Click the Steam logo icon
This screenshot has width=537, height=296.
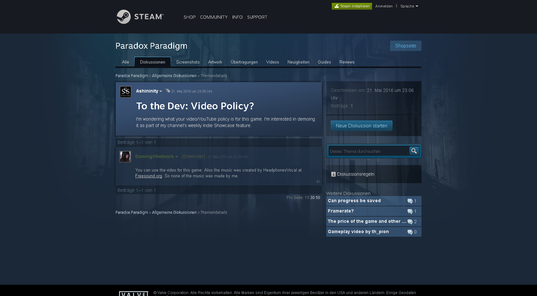(x=124, y=17)
